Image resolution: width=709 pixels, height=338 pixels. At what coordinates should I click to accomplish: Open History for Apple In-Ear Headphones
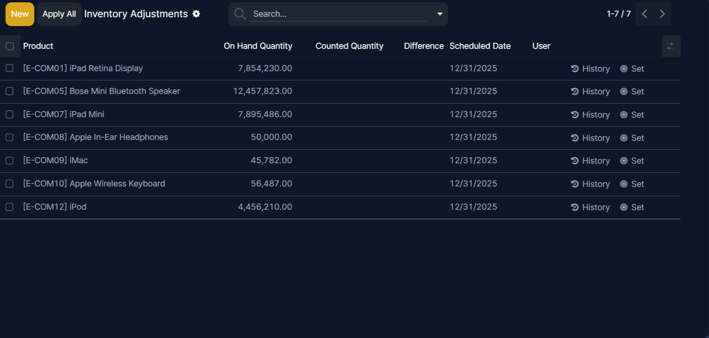[x=590, y=138]
